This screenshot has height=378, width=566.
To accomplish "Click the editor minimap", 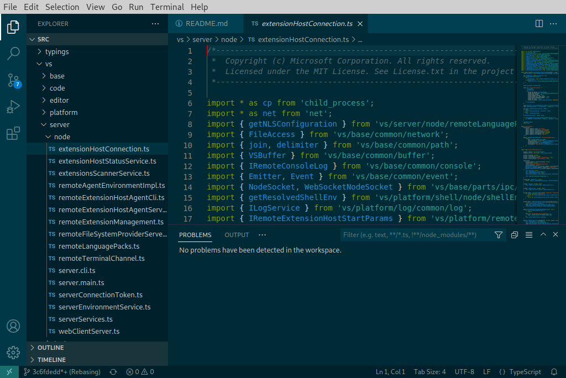I will pyautogui.click(x=539, y=134).
